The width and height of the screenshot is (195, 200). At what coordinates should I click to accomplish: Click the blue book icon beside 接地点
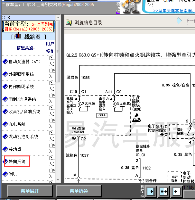tap(5, 149)
